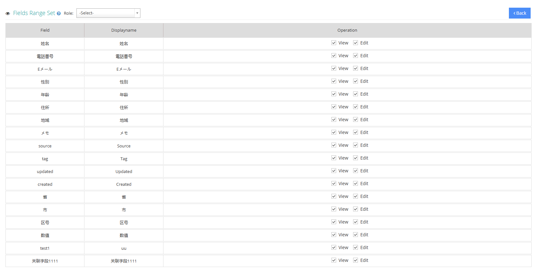Click the 'Created' displayname cell
The width and height of the screenshot is (538, 275).
[x=124, y=184]
